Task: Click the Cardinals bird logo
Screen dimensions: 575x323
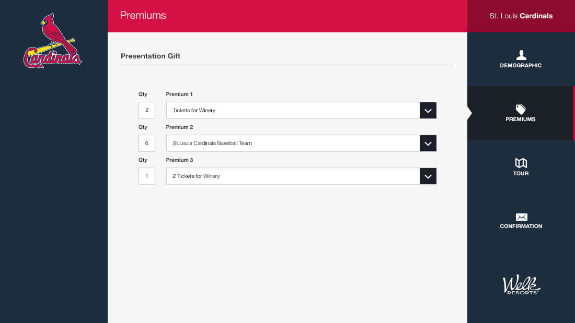Action: 53,41
